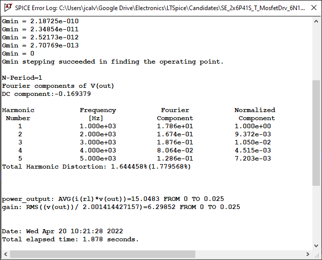Viewport: 322px width, 260px height.
Task: Click the vertical scrollbar down arrow
Action: 316,246
